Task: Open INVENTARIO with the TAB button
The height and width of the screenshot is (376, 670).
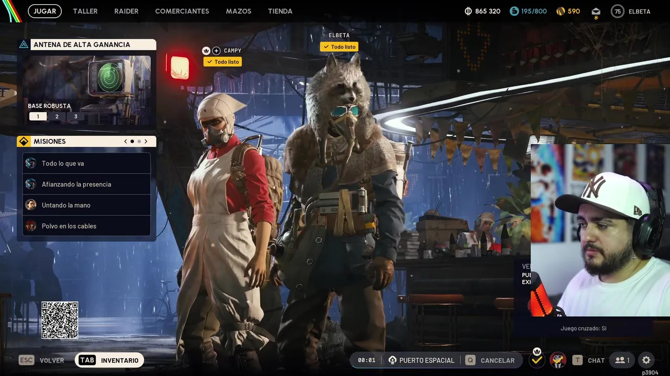Action: 109,360
